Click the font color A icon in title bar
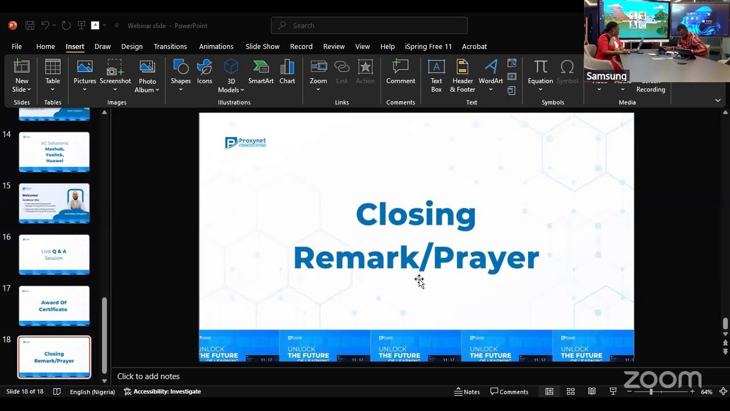This screenshot has height=411, width=730. [x=95, y=26]
